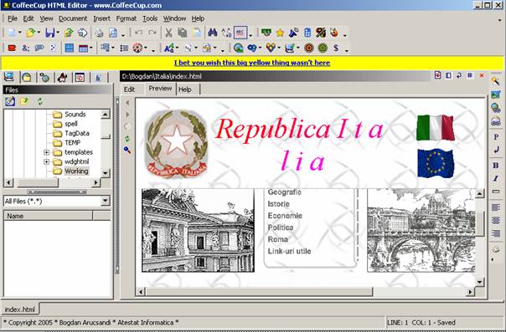
Task: Select the Working folder in tree
Action: (76, 171)
